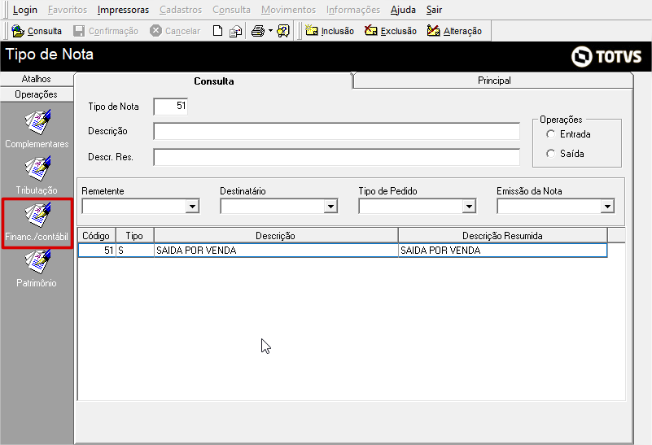652x445 pixels.
Task: Switch to the Consulta tab
Action: coord(214,81)
